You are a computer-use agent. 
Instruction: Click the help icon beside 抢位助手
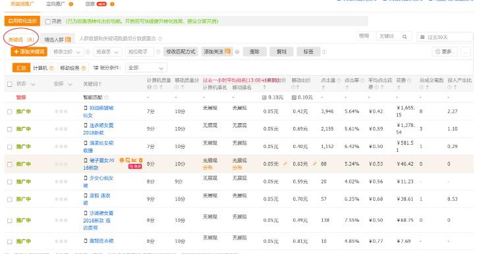point(158,52)
